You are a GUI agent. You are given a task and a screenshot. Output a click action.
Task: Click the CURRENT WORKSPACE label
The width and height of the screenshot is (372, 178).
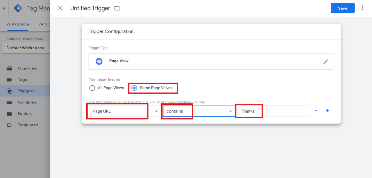[x=25, y=39]
